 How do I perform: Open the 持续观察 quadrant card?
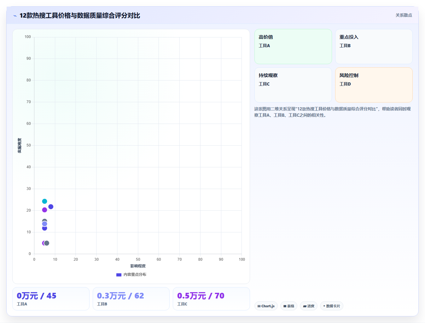point(293,85)
